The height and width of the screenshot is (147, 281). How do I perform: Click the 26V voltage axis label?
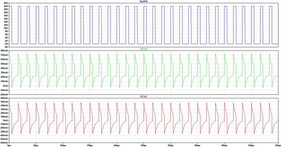coord(6,3)
